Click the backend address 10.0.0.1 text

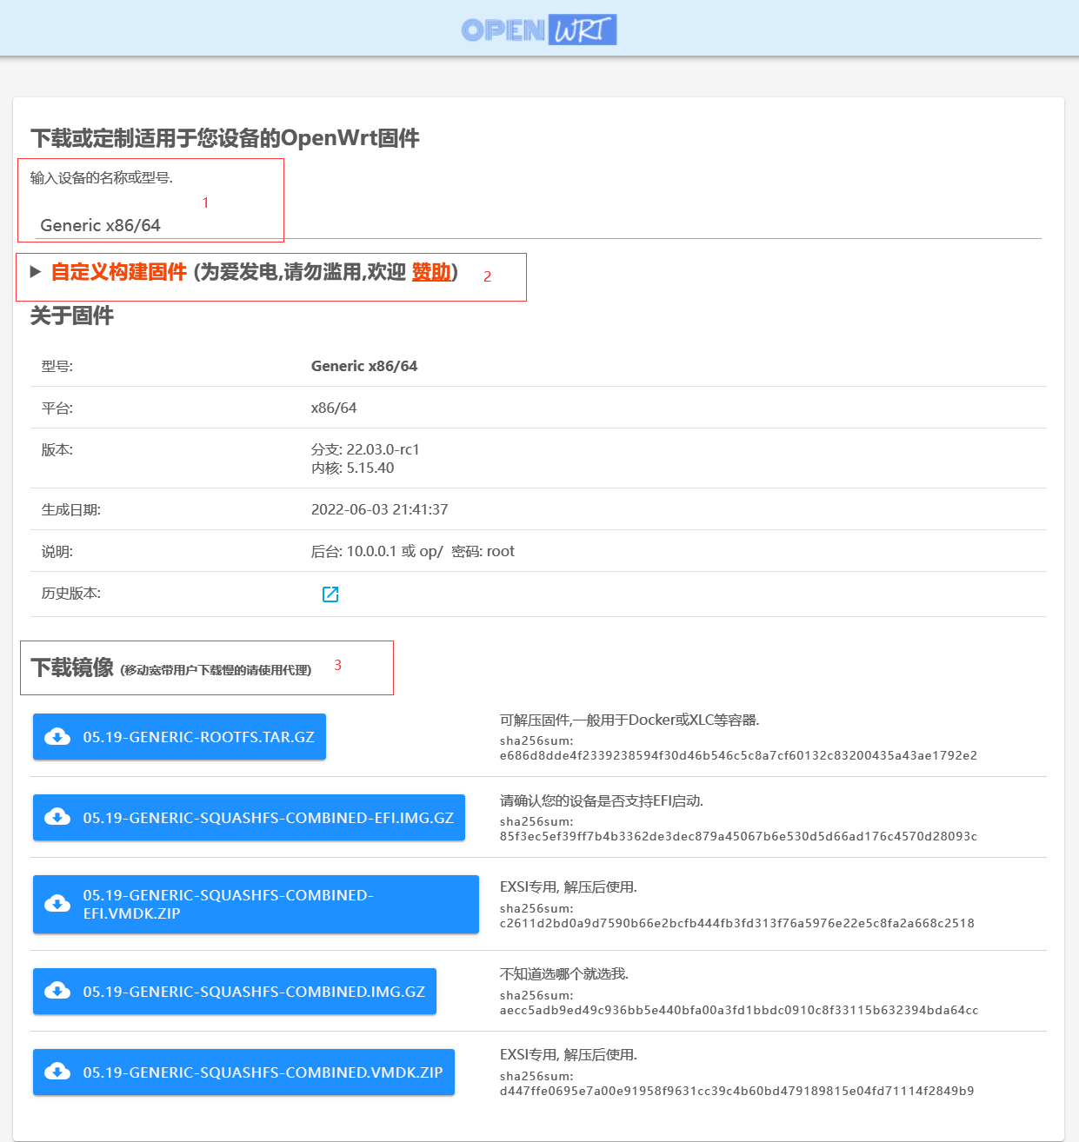(x=371, y=552)
